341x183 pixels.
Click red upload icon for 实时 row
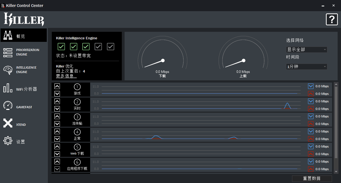pyautogui.click(x=310, y=109)
